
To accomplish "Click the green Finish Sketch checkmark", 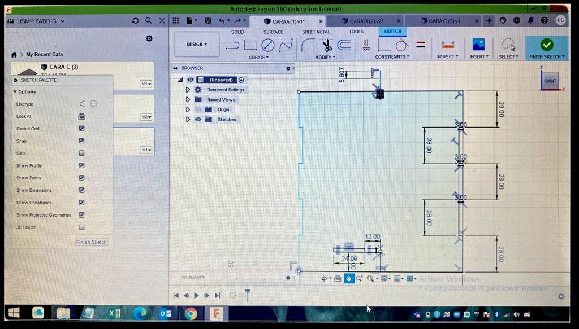I will (x=547, y=44).
